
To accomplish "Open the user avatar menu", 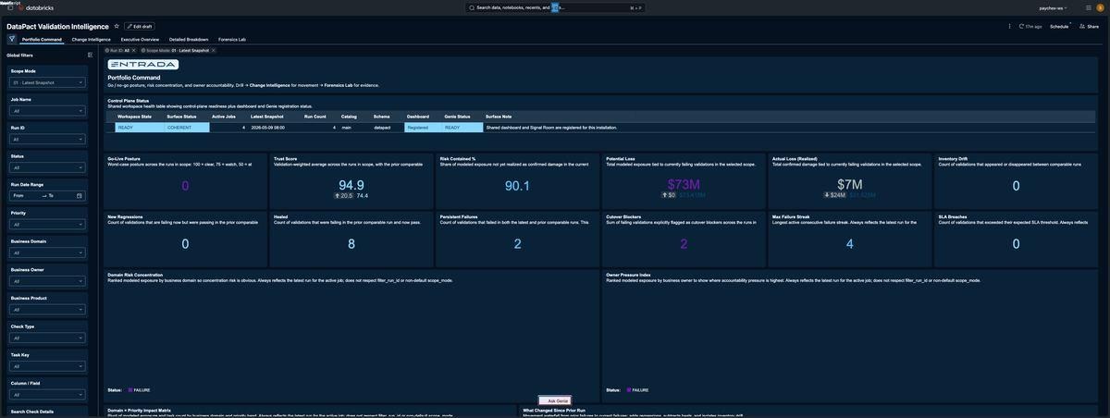I will (1102, 7).
